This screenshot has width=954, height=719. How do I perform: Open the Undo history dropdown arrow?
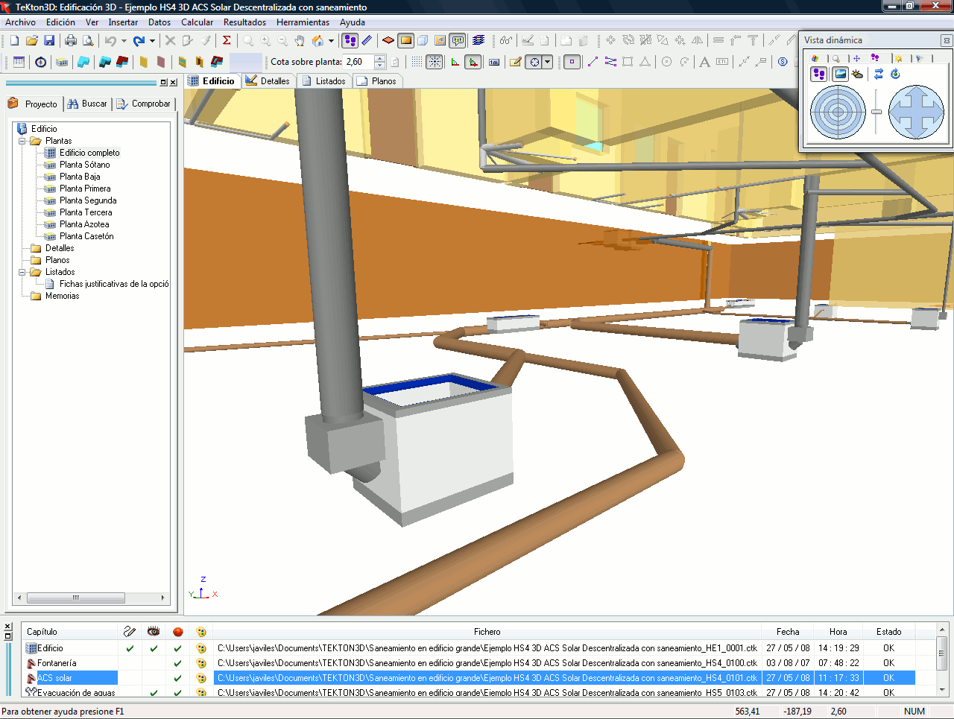coord(124,41)
